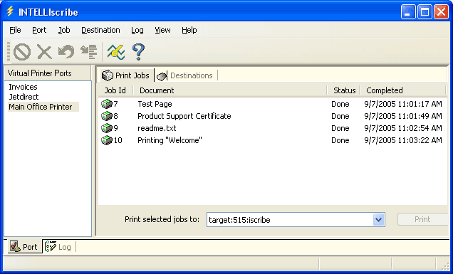Screen dimensions: 453x274
Task: Click the printer icon for job 8
Action: click(x=107, y=116)
